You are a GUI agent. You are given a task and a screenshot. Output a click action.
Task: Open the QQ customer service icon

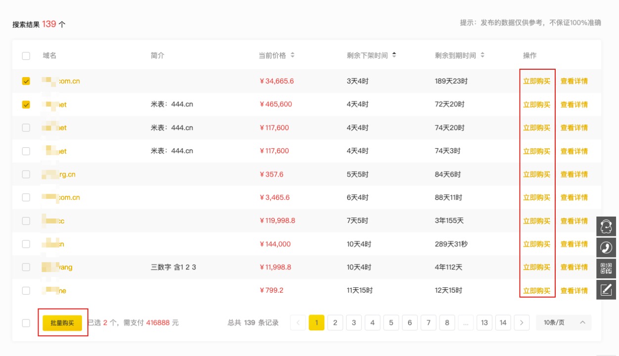click(606, 226)
